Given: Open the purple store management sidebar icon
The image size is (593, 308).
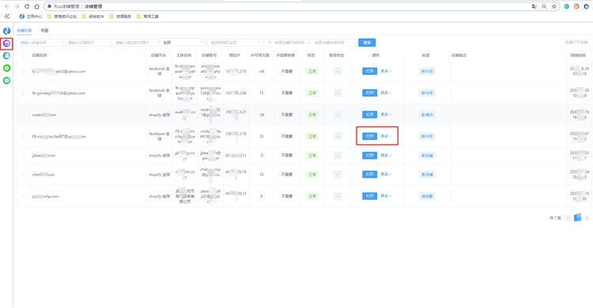Looking at the screenshot, I should [x=6, y=43].
